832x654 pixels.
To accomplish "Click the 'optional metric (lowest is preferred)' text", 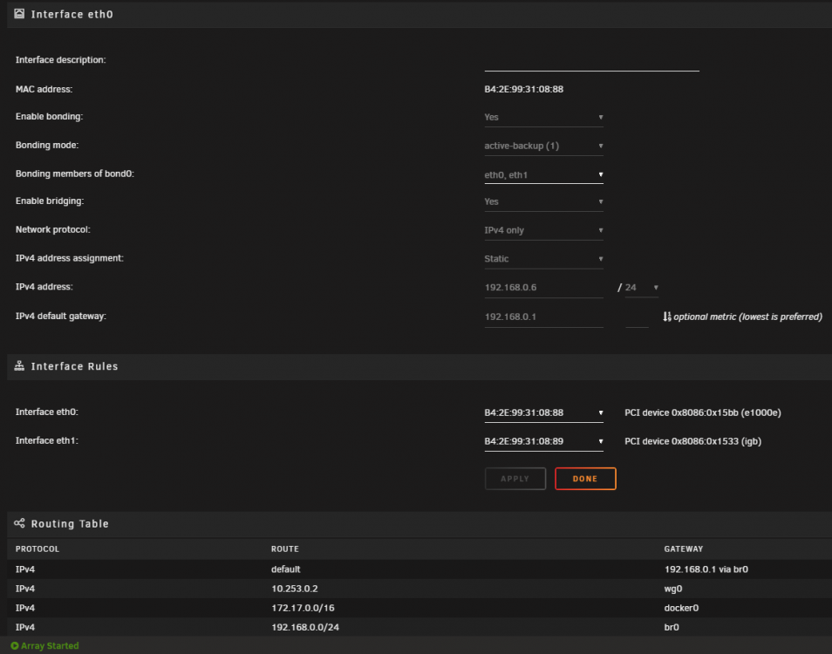I will coord(747,317).
